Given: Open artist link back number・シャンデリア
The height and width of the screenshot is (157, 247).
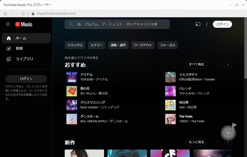Looking at the screenshot, I should pos(100,107).
